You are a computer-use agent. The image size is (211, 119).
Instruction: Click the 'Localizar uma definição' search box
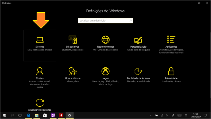pyautogui.click(x=103, y=21)
